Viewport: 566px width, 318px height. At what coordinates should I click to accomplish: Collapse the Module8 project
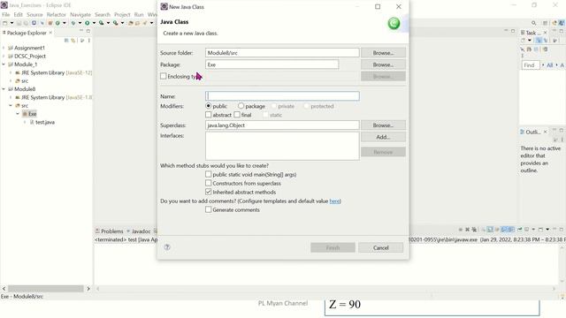click(x=4, y=88)
